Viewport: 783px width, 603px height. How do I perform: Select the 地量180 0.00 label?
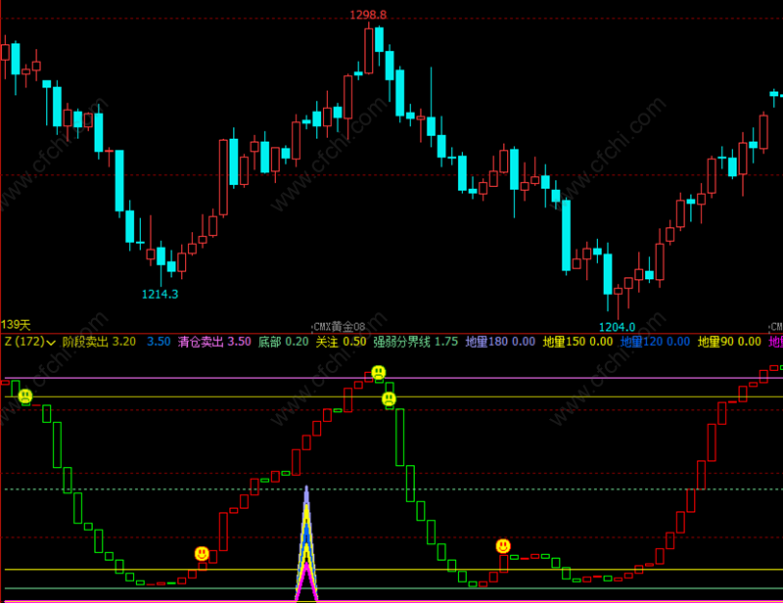[500, 342]
